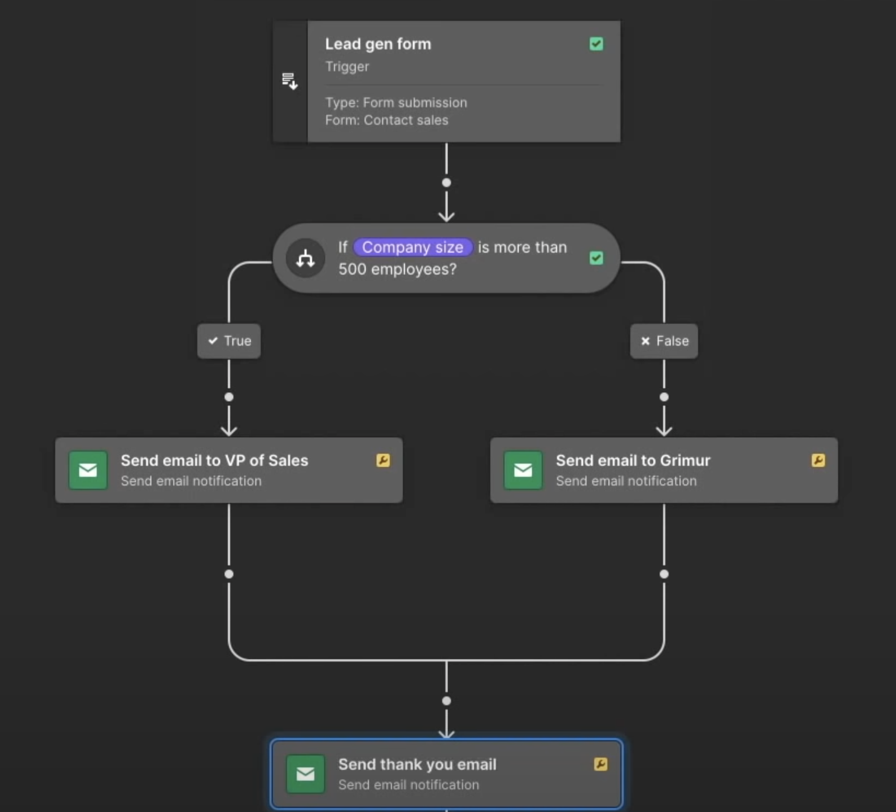Viewport: 896px width, 812px height.
Task: Click the connector dot above Send thank you email
Action: [x=446, y=701]
